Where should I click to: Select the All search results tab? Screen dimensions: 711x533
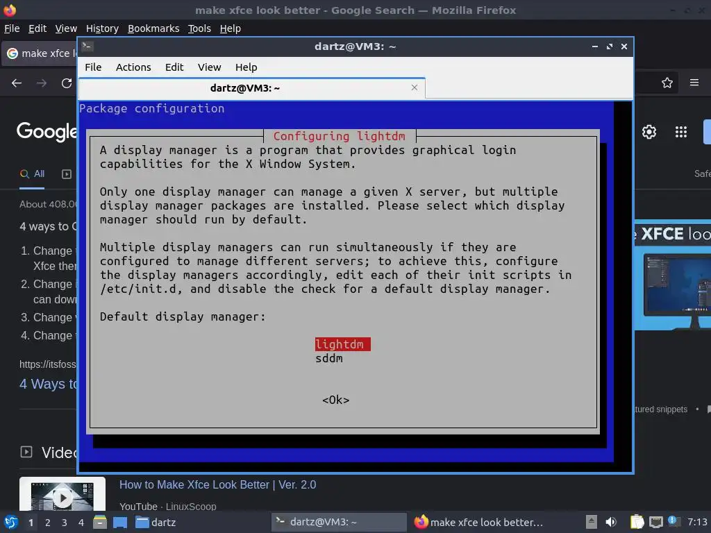click(x=32, y=174)
